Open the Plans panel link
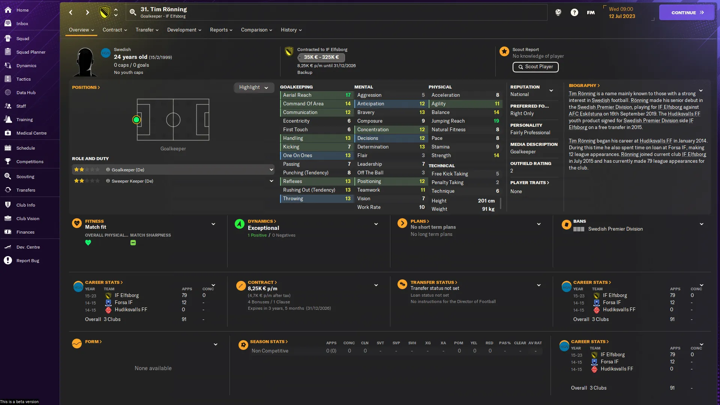The image size is (720, 405). [420, 221]
